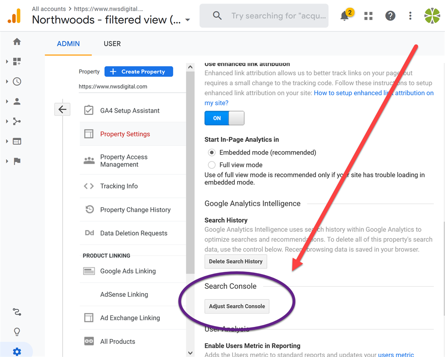This screenshot has width=445, height=357.
Task: Open Google apps grid icon
Action: tap(368, 16)
